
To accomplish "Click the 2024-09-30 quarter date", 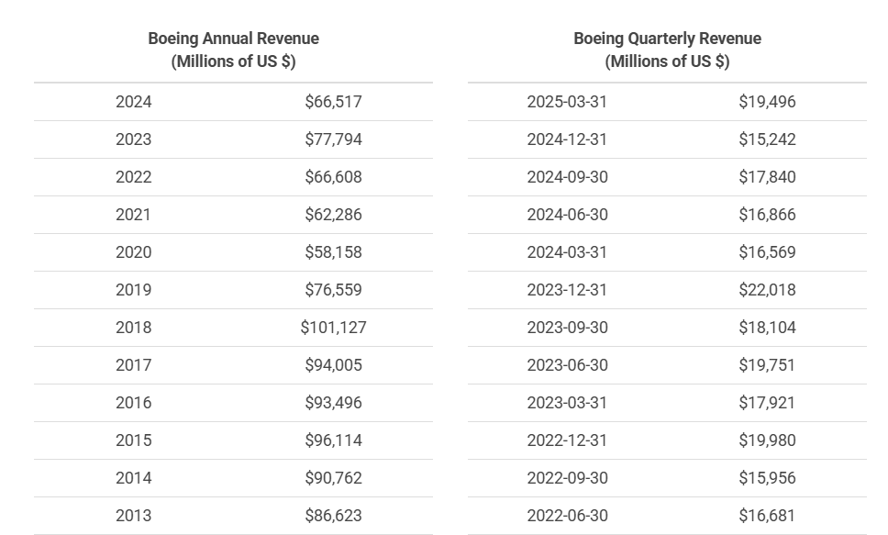I will point(567,177).
